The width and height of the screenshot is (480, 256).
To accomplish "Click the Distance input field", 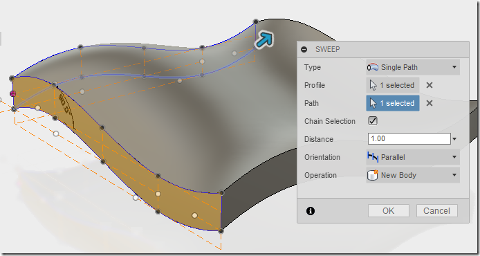I will pyautogui.click(x=409, y=138).
